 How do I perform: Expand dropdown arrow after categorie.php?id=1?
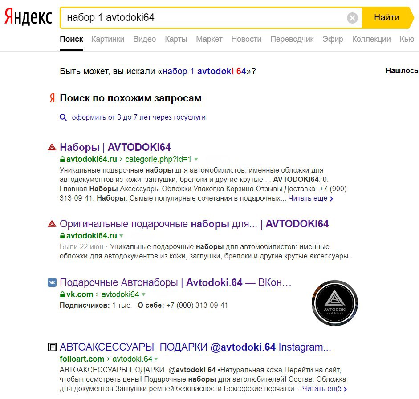pos(196,159)
